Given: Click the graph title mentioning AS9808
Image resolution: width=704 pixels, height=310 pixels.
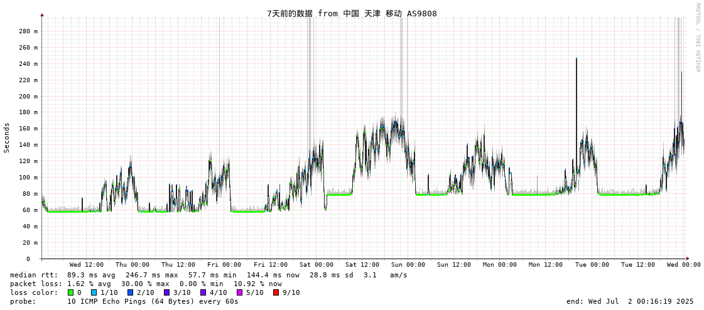Looking at the screenshot, I should (x=352, y=14).
